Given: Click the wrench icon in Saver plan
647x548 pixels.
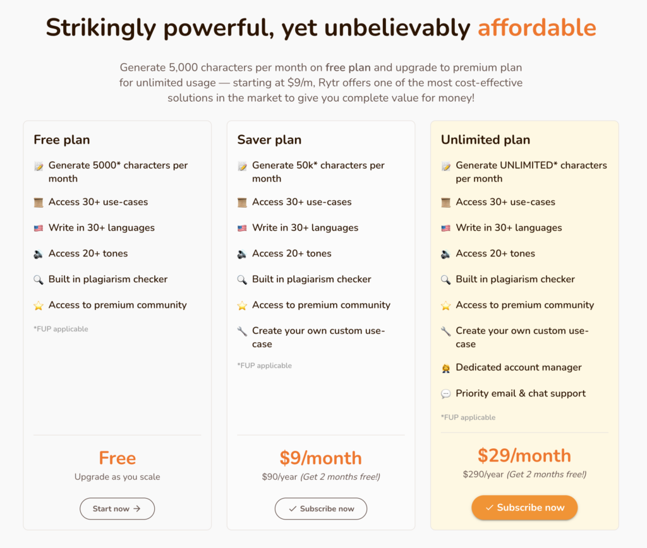Looking at the screenshot, I should tap(242, 331).
